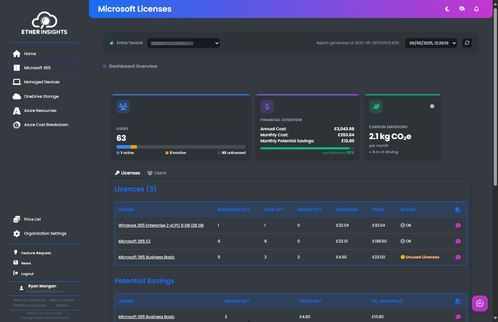Open comment for Microsoft 365 E3 row
The height and width of the screenshot is (322, 498).
coord(458,241)
